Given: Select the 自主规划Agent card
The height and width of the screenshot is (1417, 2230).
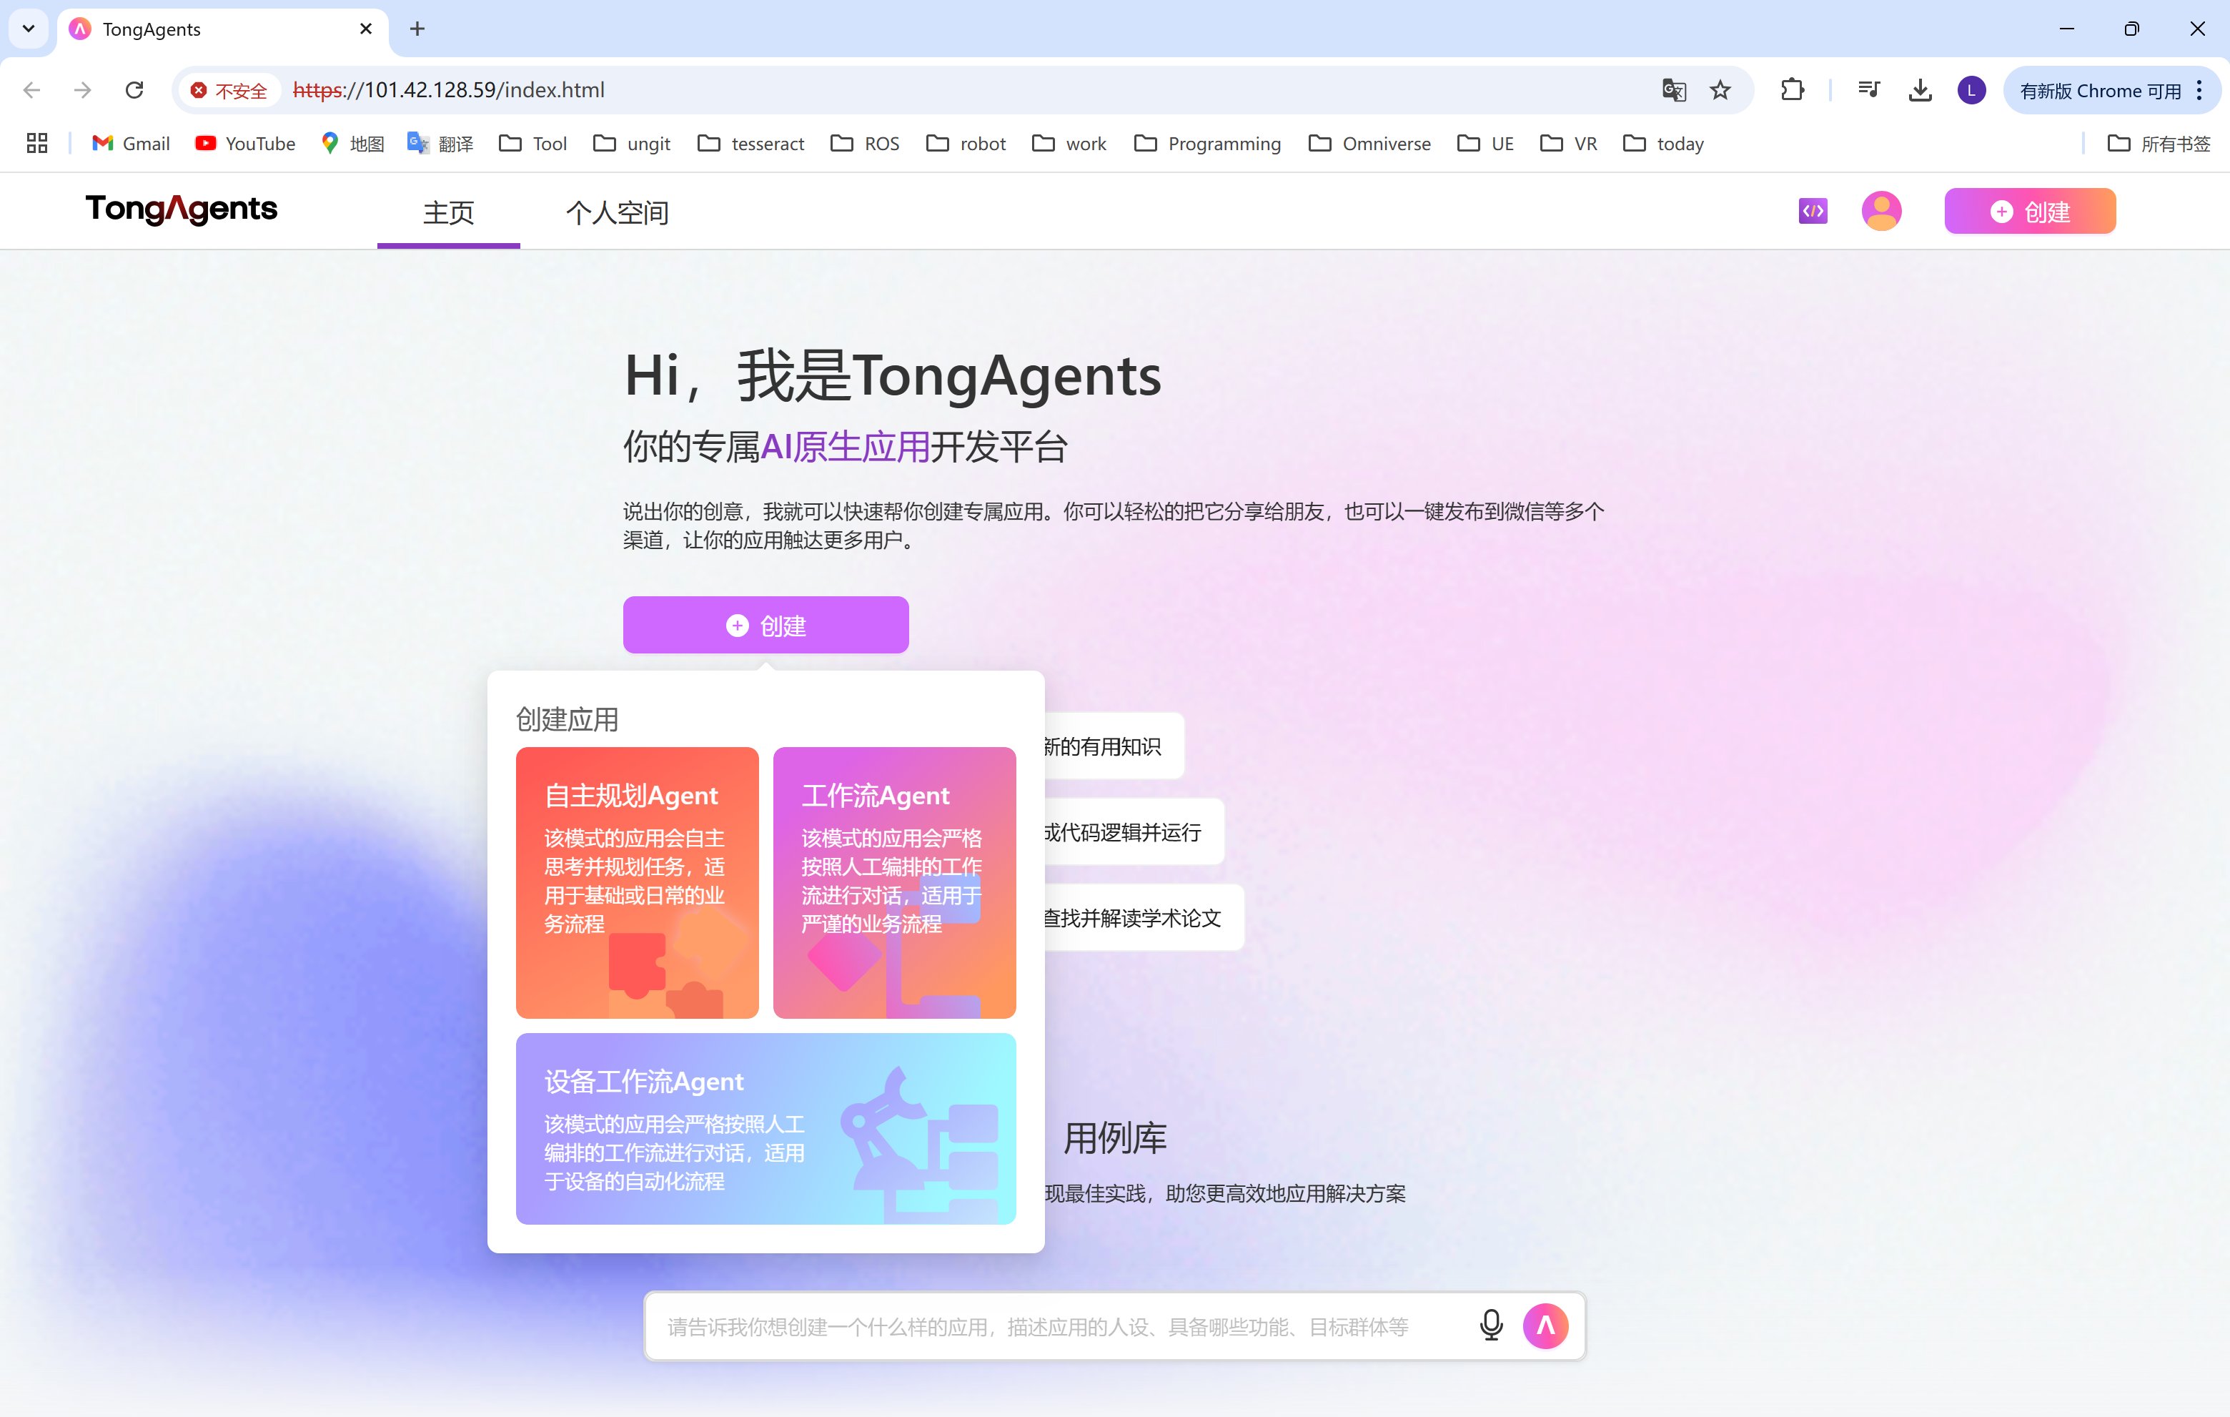Looking at the screenshot, I should point(637,883).
